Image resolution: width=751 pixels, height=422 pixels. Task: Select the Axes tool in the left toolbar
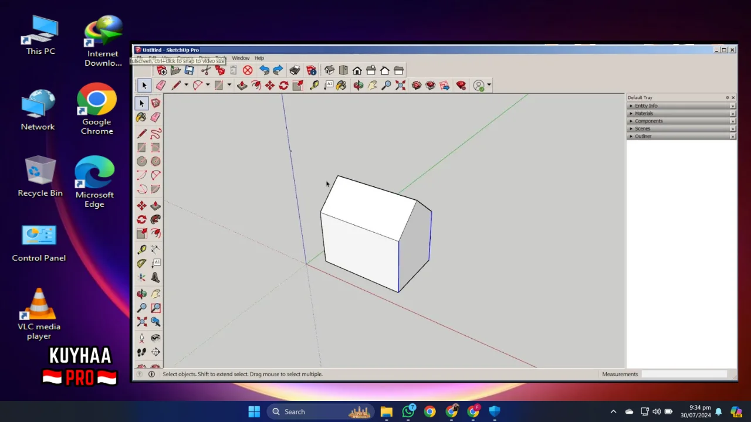[x=141, y=277]
